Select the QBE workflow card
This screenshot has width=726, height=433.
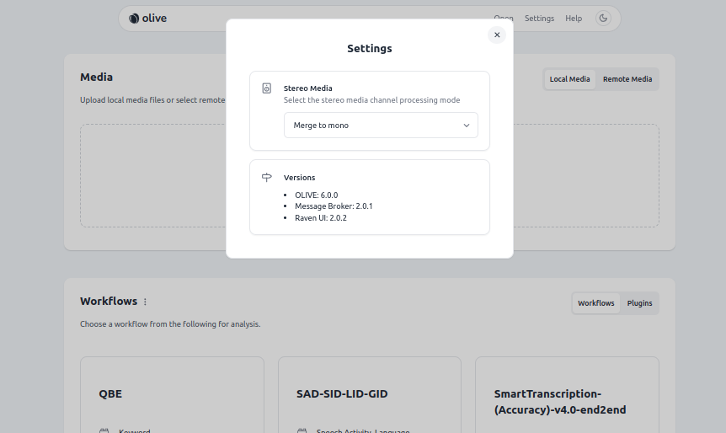(172, 393)
